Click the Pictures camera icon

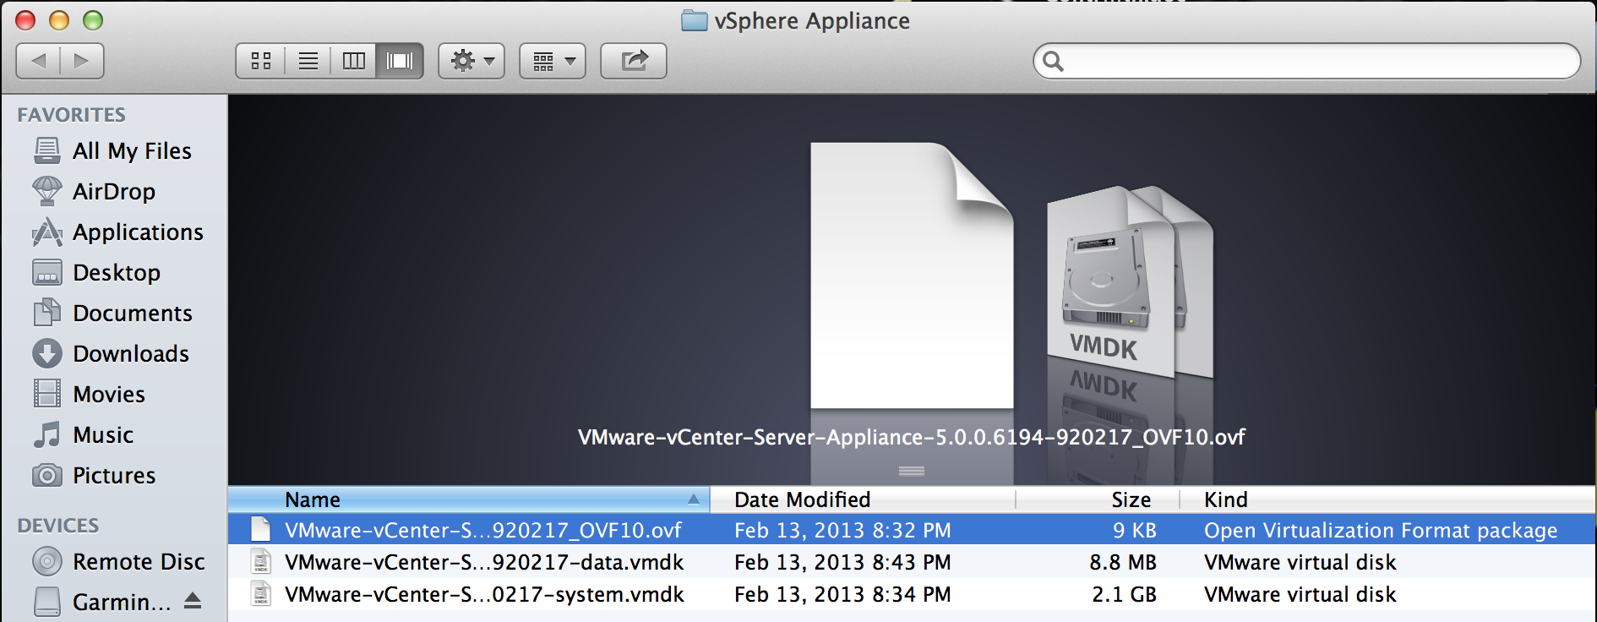pyautogui.click(x=47, y=476)
